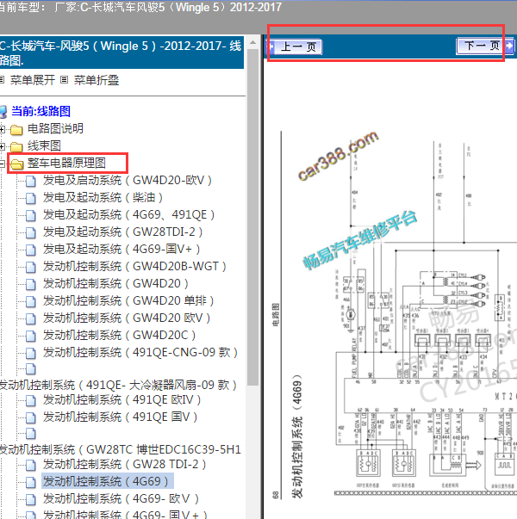Click the 整车电器原理图 open folder icon
517x519 pixels.
16,164
